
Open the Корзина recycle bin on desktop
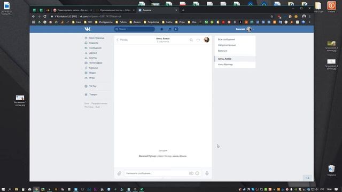coord(331,171)
